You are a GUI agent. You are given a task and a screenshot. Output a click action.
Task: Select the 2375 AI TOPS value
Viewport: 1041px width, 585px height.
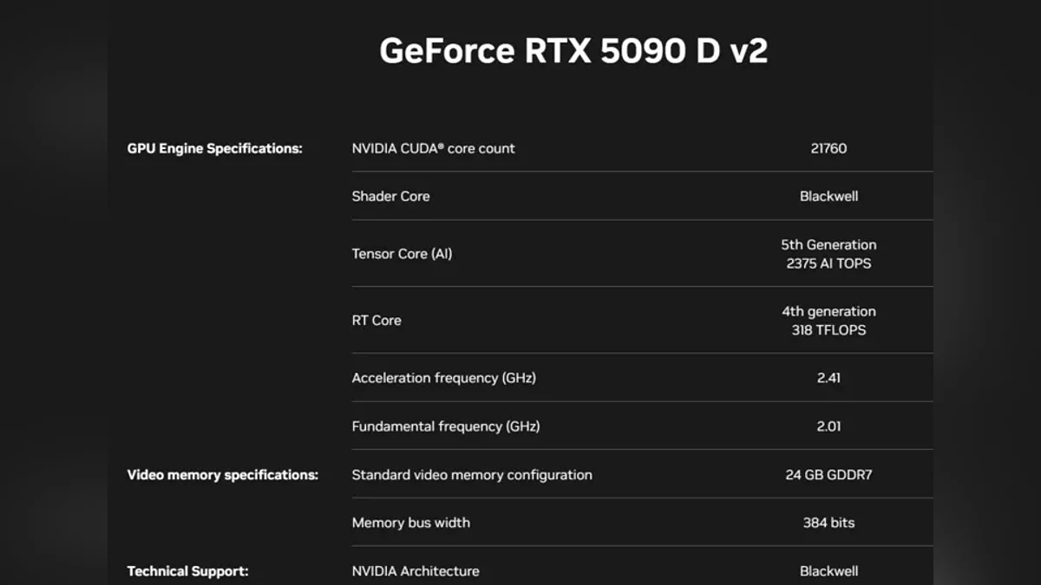click(x=828, y=263)
